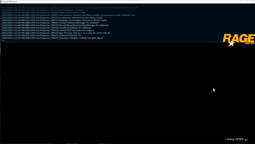The image size is (255, 144).
Task: Click log line 'Character changed, creating new stats object'
Action: (52, 38)
